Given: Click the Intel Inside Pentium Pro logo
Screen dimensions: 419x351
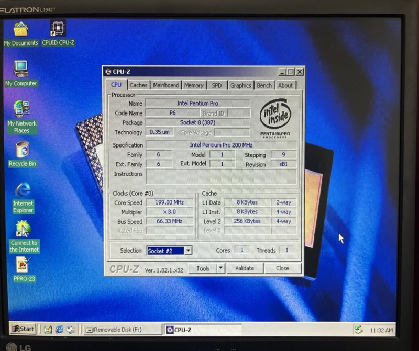Looking at the screenshot, I should click(x=275, y=118).
